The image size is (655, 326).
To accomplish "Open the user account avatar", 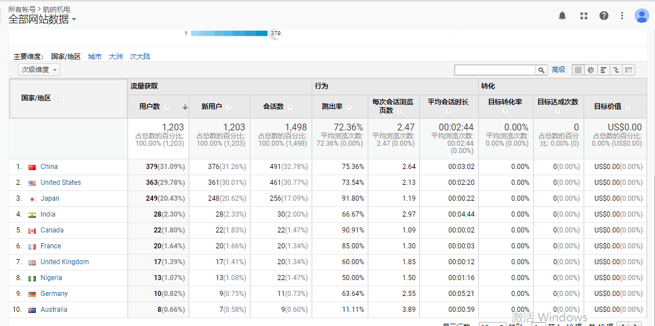I will 641,16.
